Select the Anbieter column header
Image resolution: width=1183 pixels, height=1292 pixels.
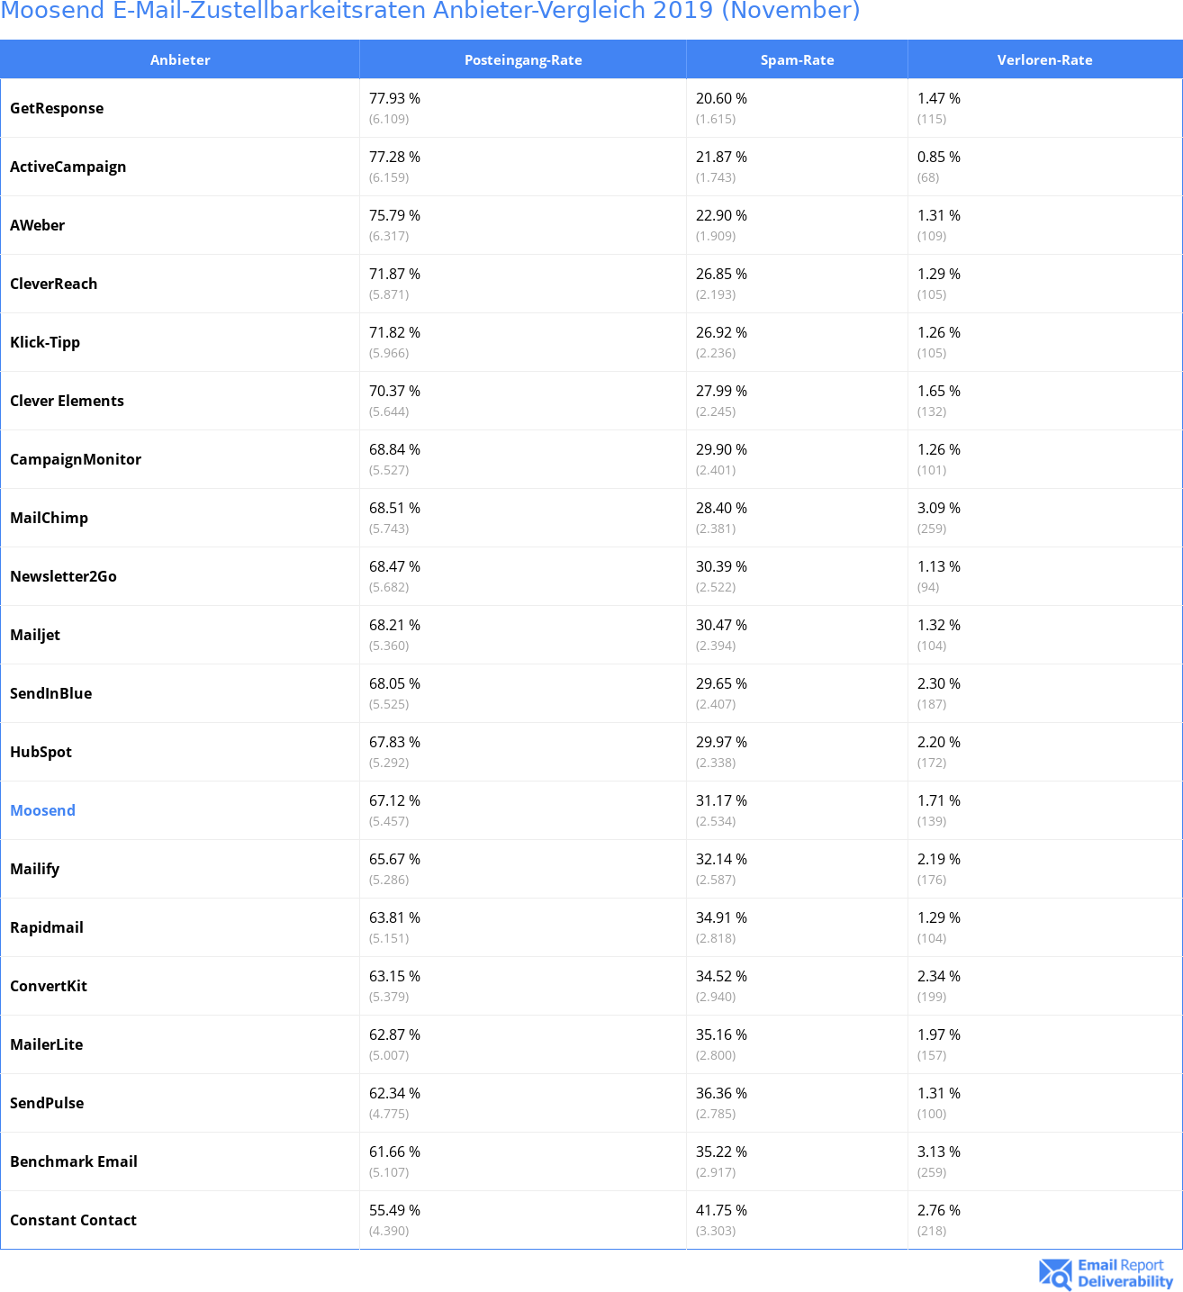click(180, 59)
